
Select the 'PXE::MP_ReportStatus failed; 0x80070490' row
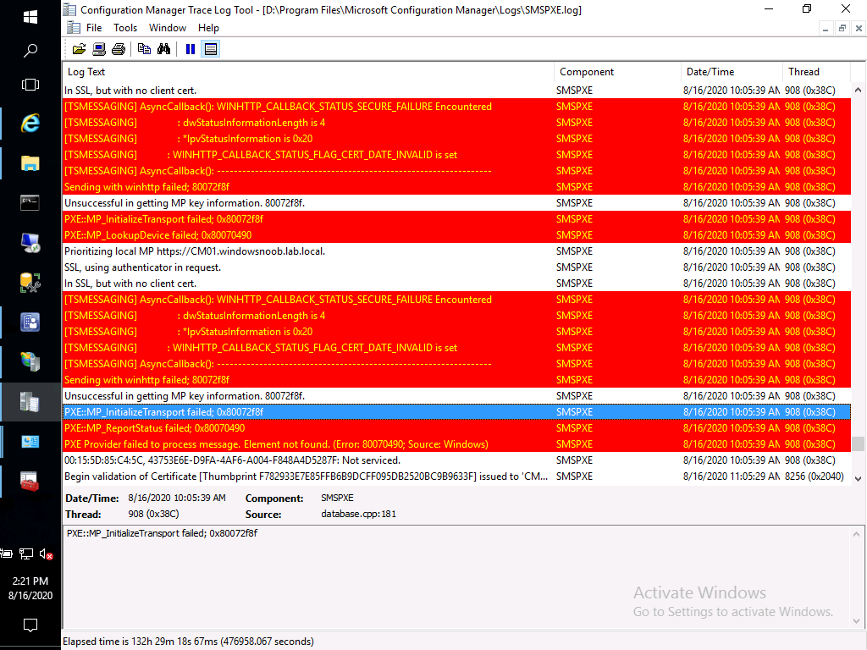pos(456,428)
